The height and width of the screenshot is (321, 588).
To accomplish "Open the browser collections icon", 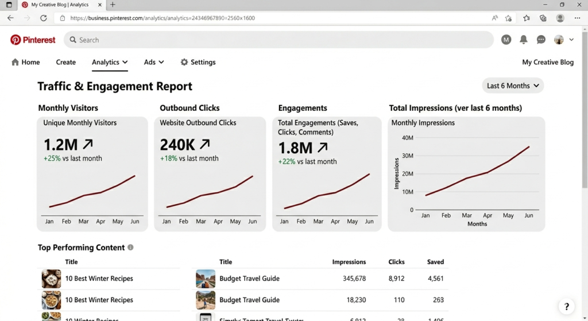I will click(x=543, y=18).
